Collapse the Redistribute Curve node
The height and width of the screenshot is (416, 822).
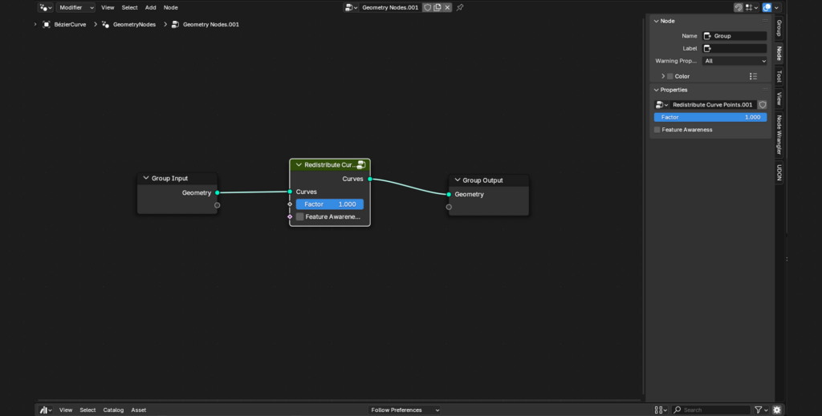tap(299, 164)
